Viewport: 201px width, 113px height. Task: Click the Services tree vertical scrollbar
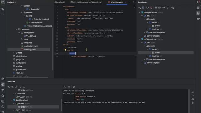click(62, 105)
